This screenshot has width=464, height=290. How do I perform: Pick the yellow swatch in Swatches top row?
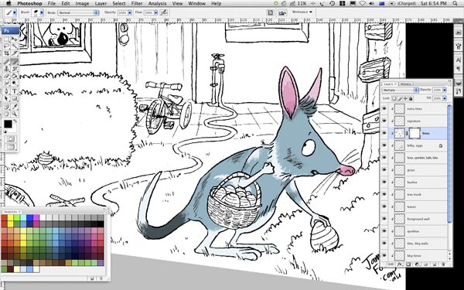tap(11, 218)
